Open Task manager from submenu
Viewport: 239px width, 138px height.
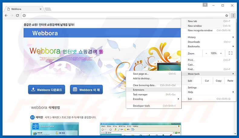[154, 94]
